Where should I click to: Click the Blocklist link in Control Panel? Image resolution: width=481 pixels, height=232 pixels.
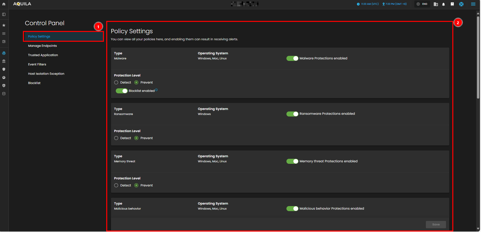[x=34, y=83]
